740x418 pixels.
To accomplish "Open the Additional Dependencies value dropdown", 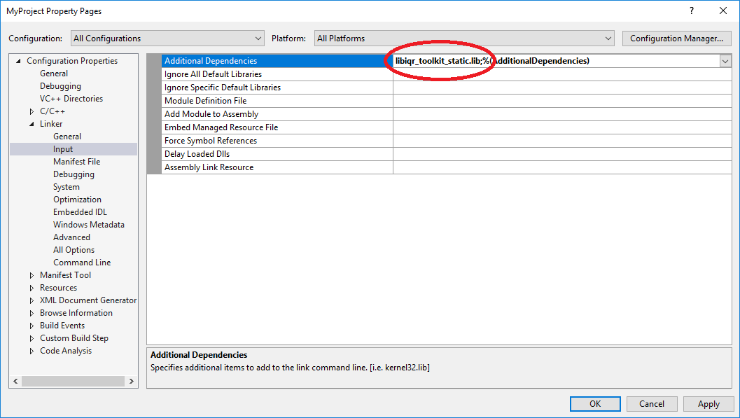I will click(x=725, y=61).
